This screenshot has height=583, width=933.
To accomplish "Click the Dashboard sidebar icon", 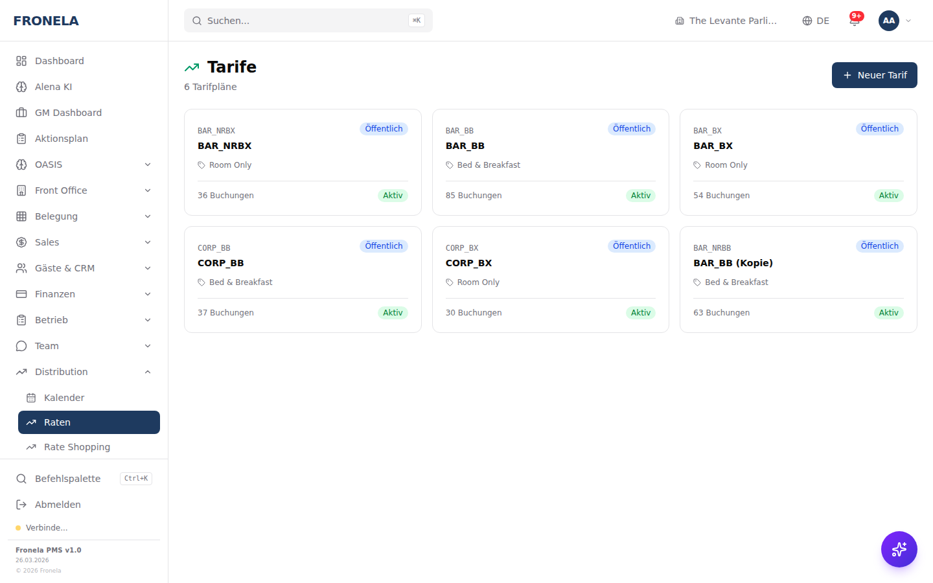I will tap(21, 61).
